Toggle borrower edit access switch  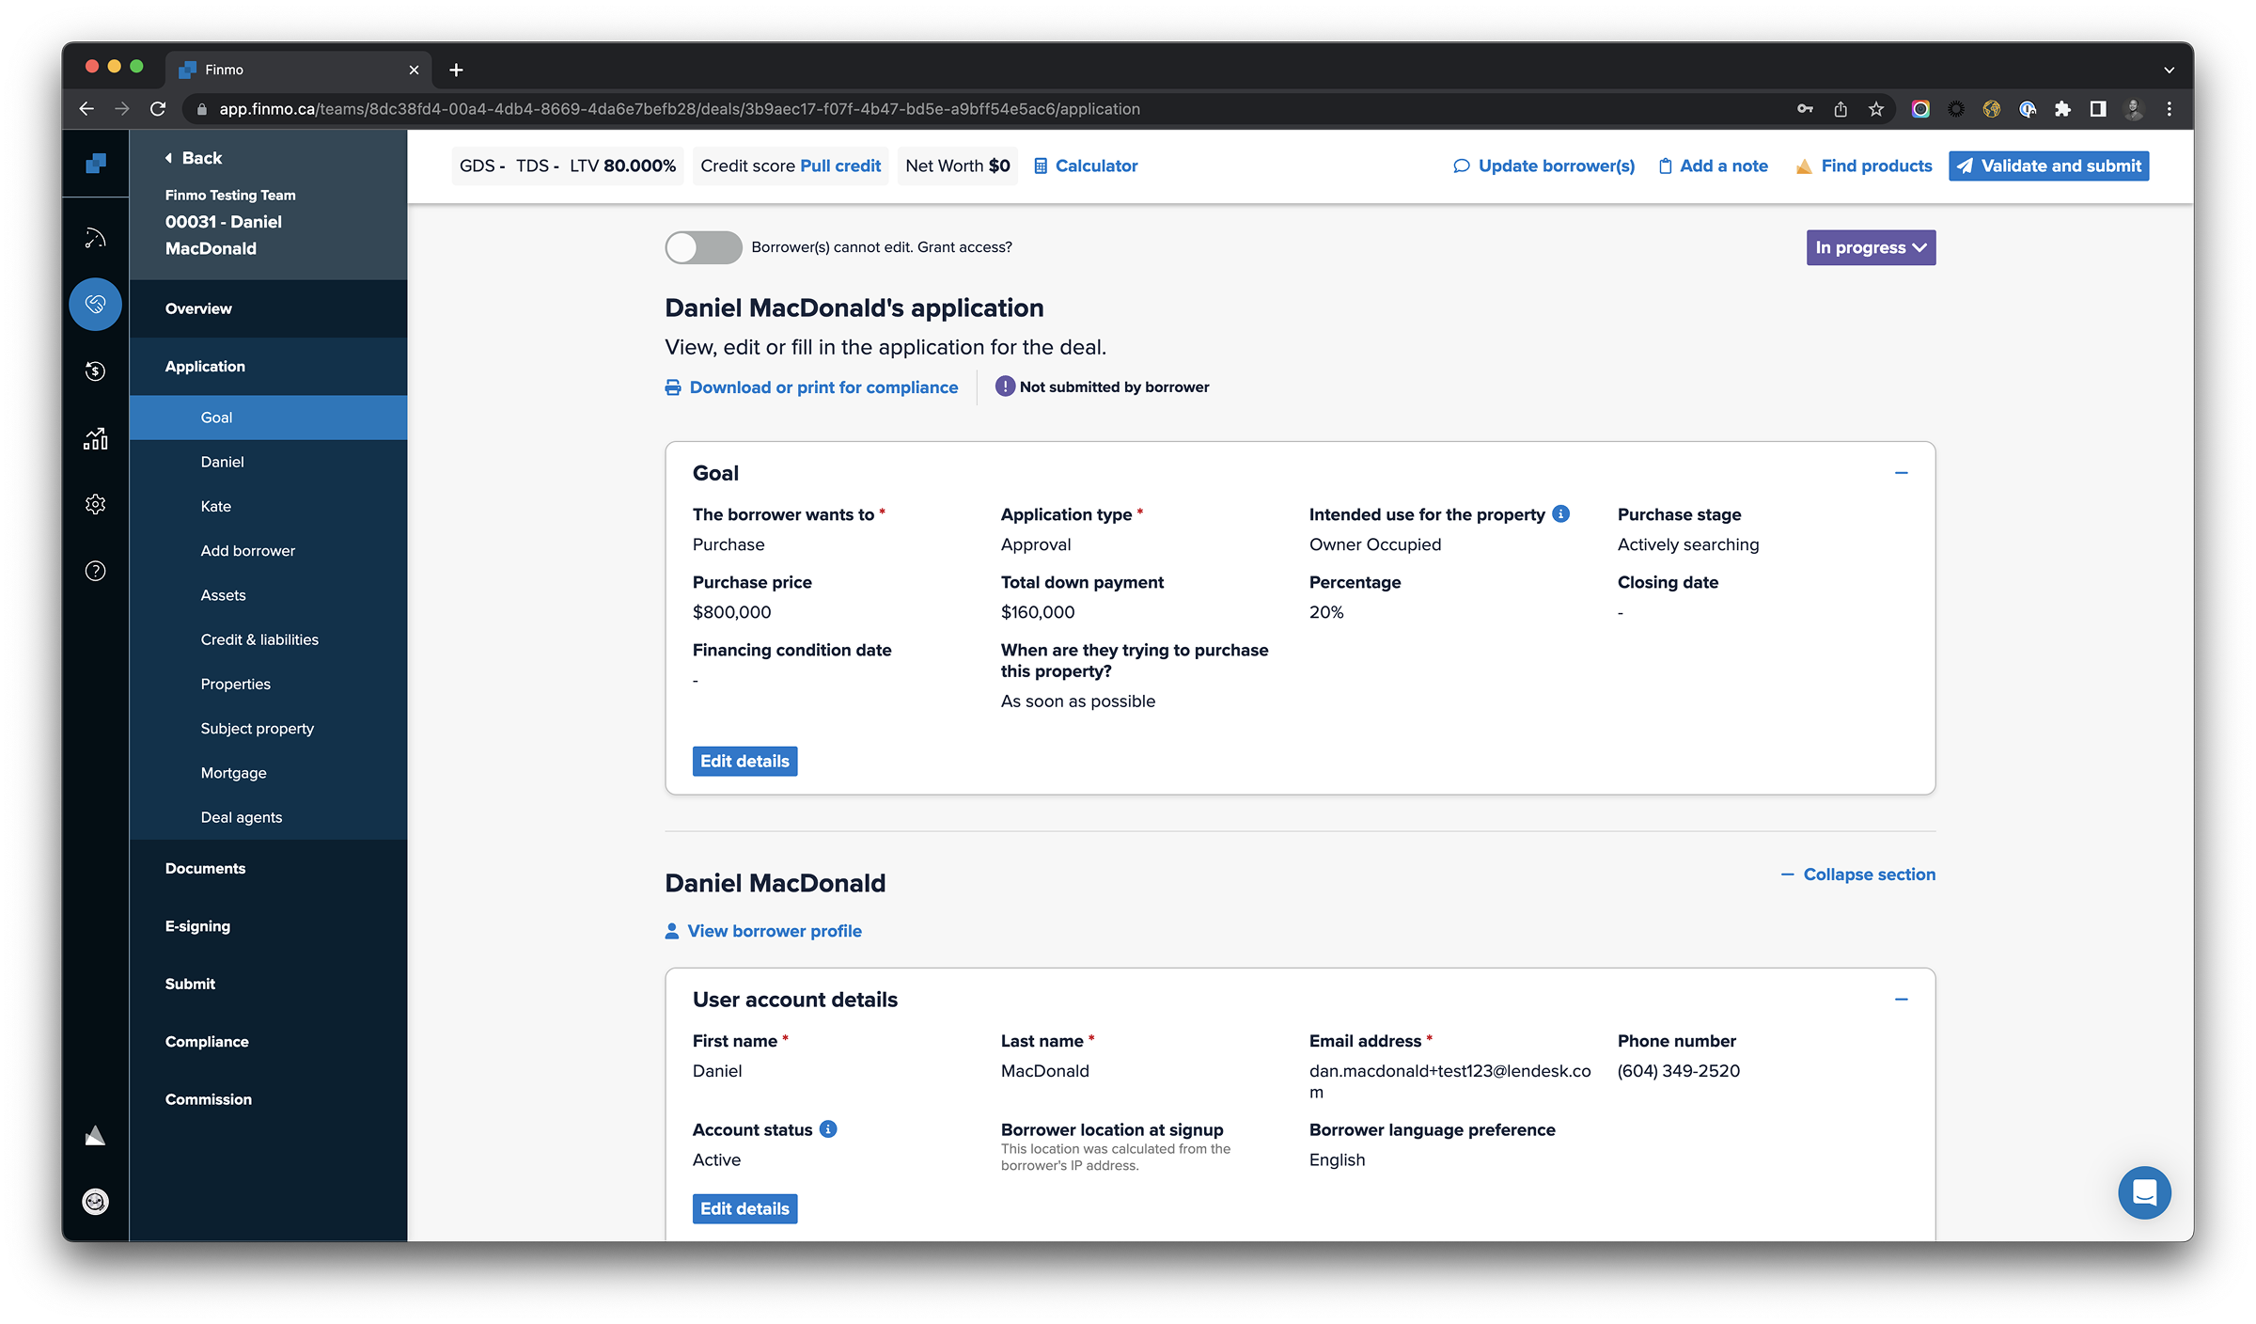[703, 247]
